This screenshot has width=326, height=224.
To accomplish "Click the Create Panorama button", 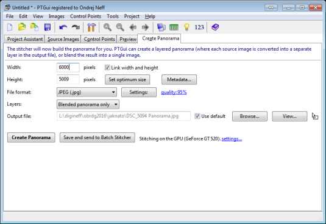I will pos(31,137).
